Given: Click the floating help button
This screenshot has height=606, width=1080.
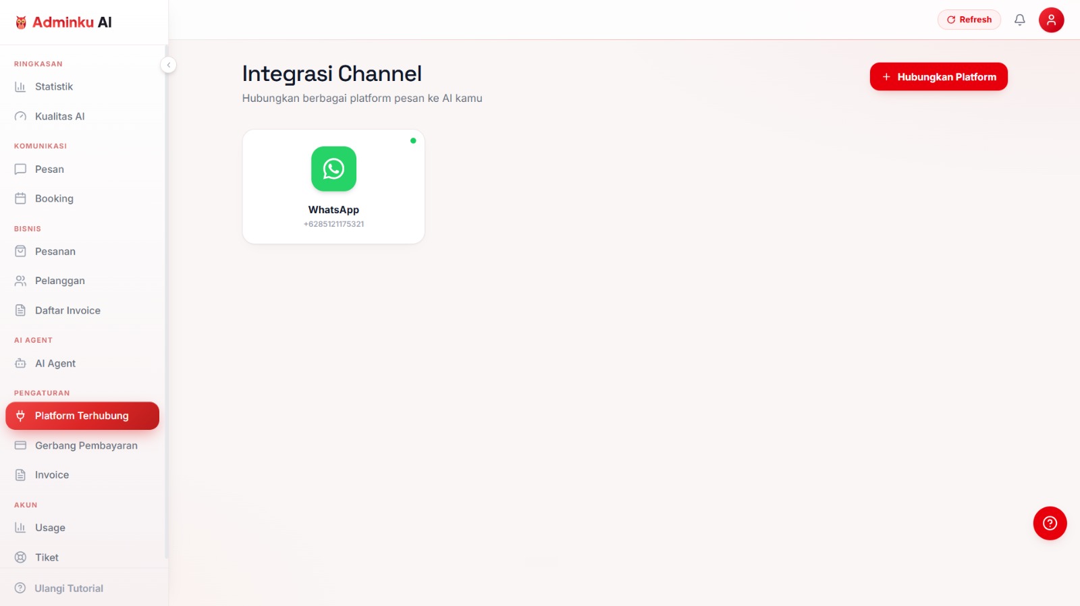Looking at the screenshot, I should coord(1050,523).
